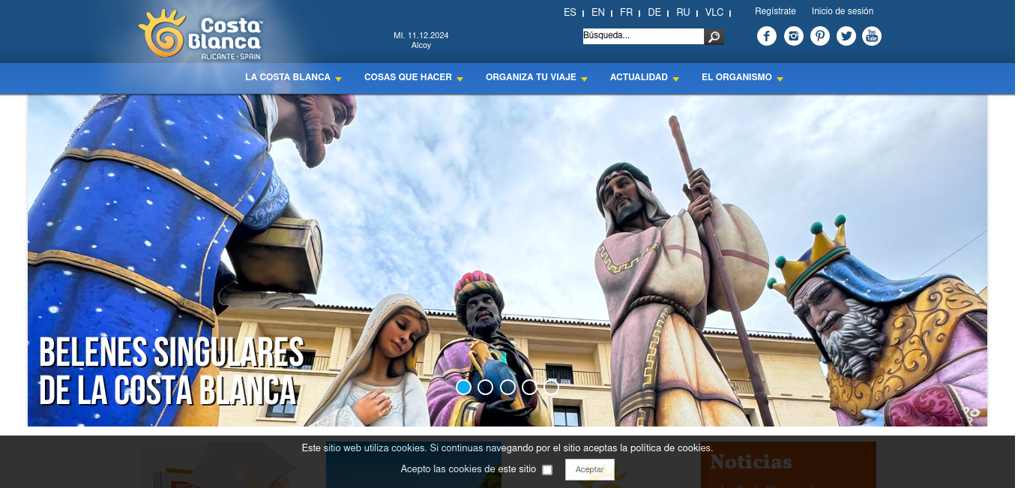Select the second slideshow dot
1024x488 pixels.
click(x=485, y=387)
